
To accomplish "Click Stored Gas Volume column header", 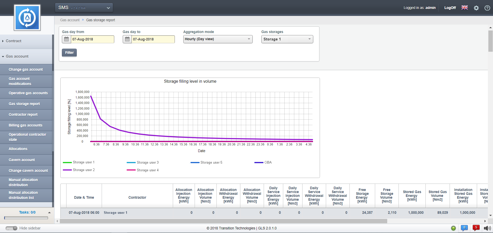I will point(438,196).
